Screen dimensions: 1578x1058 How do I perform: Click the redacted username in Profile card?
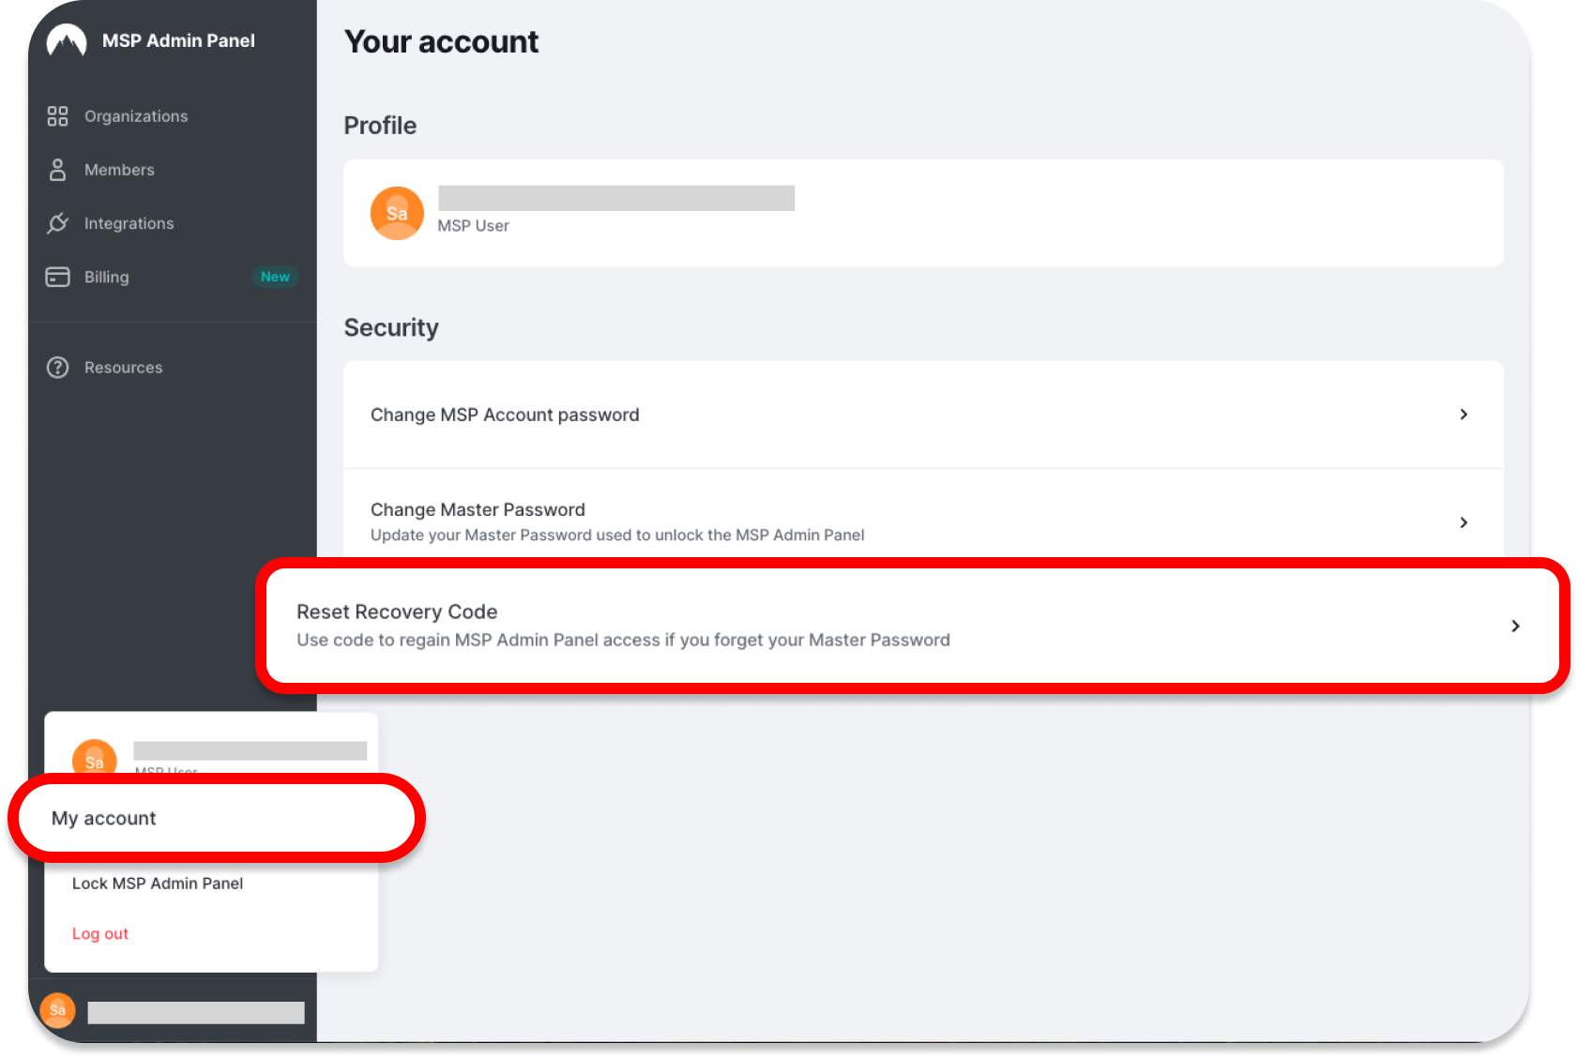point(616,198)
